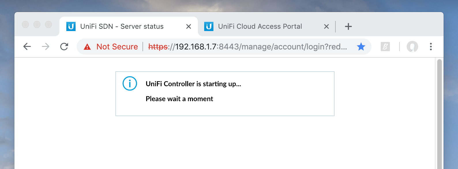Click the Not Secure label
458x169 pixels.
pyautogui.click(x=117, y=47)
